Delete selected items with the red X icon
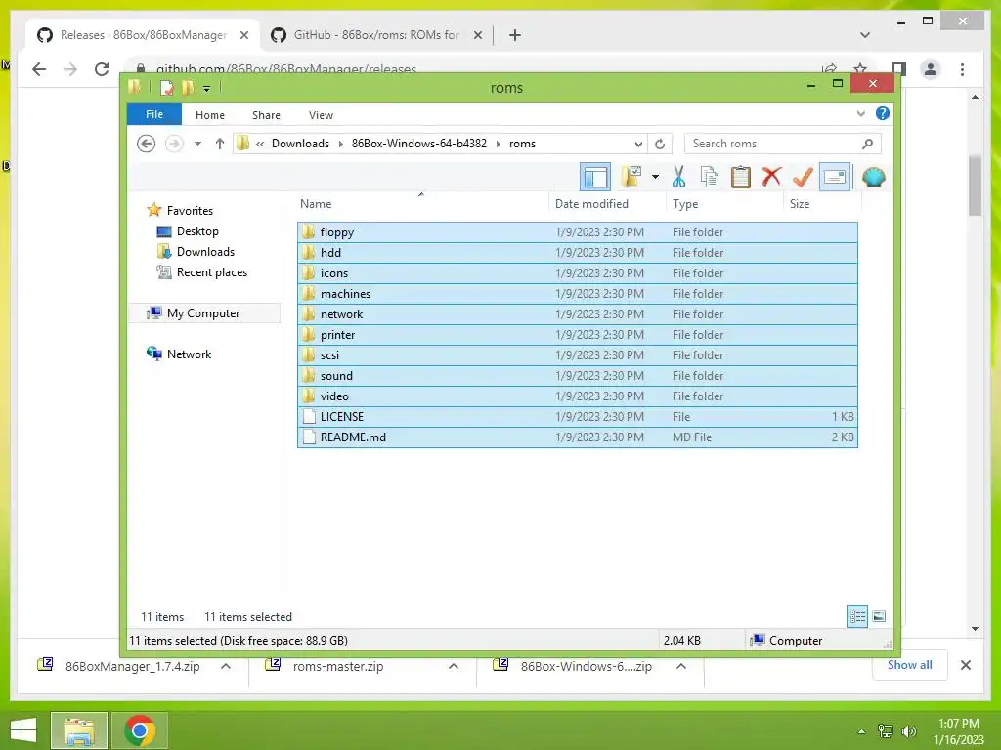This screenshot has height=750, width=1001. pos(771,177)
